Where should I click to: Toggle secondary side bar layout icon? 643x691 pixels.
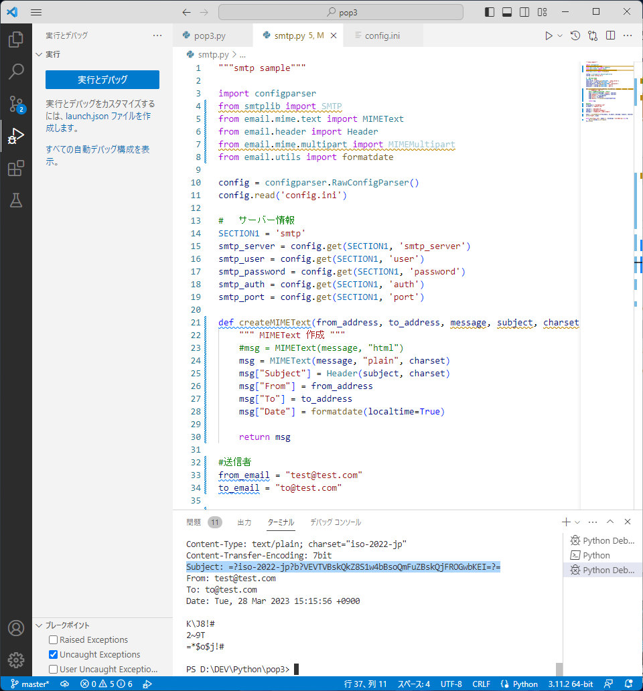[524, 12]
